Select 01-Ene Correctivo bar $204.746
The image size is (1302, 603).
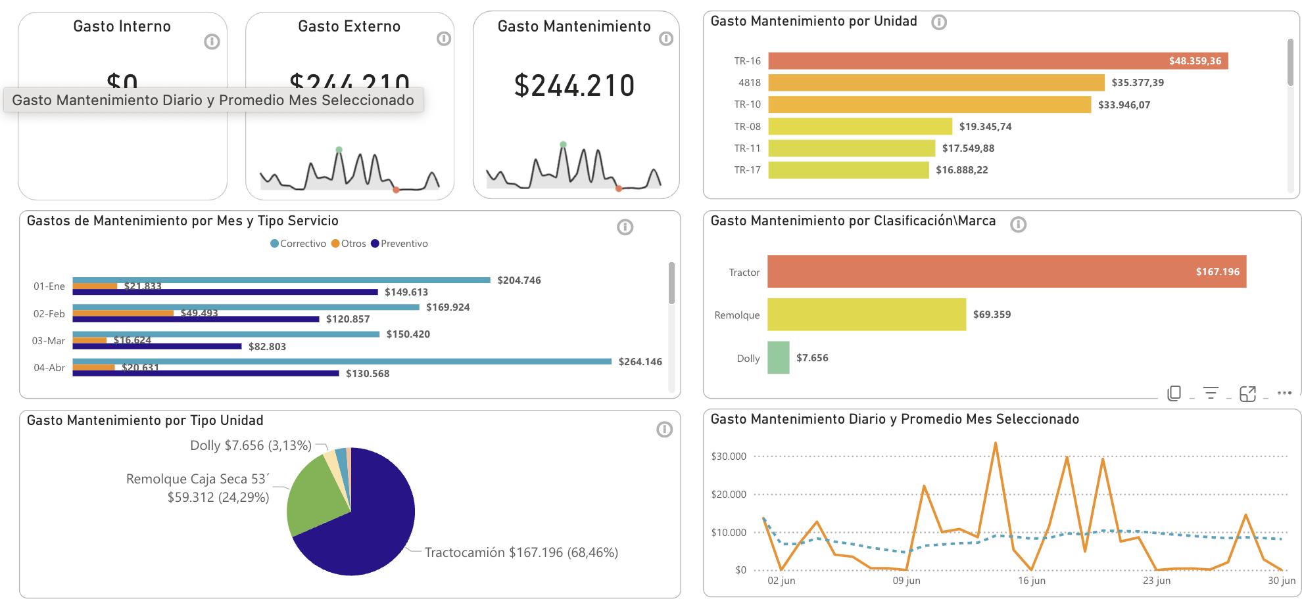click(x=281, y=280)
